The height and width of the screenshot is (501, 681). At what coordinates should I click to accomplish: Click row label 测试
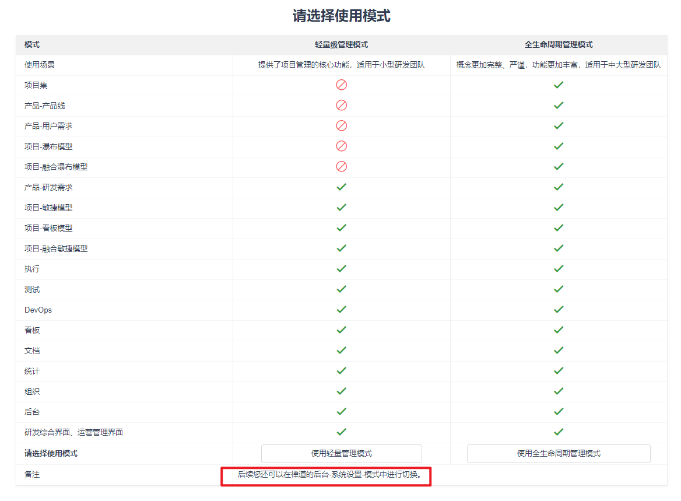click(31, 289)
